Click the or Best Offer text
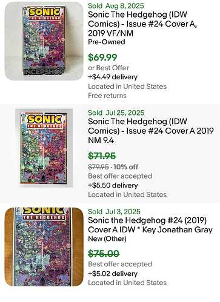The height and width of the screenshot is (302, 220). coord(108,68)
